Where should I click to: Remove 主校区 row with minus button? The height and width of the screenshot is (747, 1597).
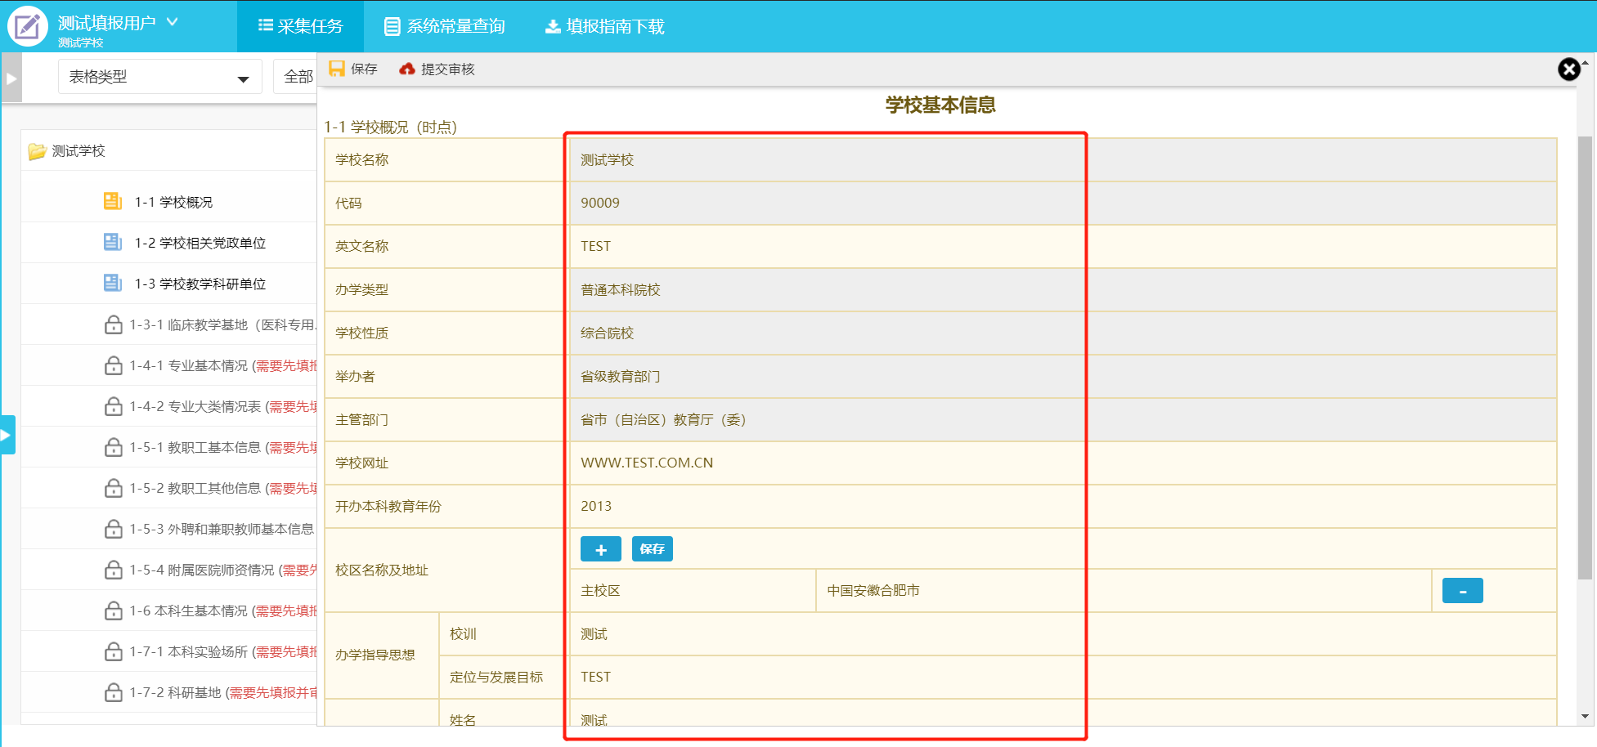(x=1462, y=590)
